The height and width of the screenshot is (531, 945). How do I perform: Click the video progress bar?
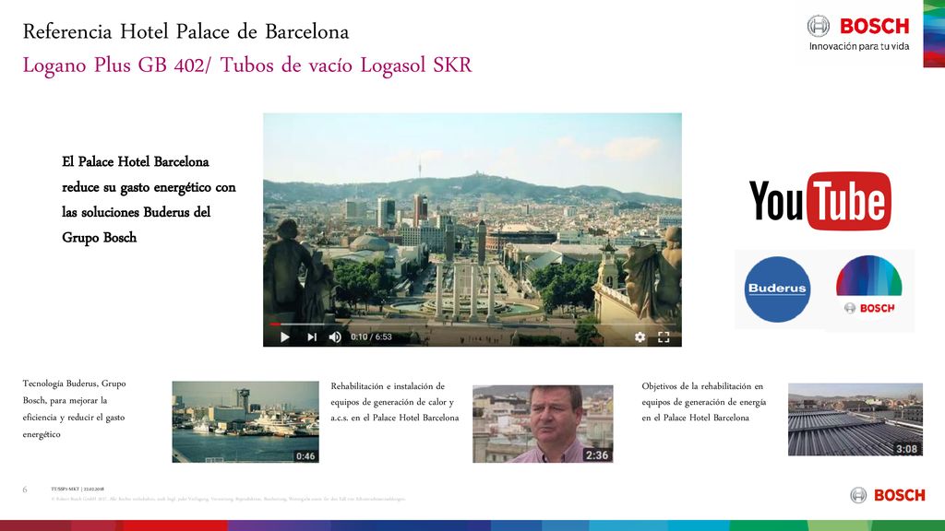472,324
